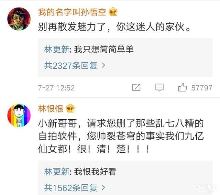Like the comment using the thumbs-up icon
This screenshot has height=195, width=220.
pos(183,87)
